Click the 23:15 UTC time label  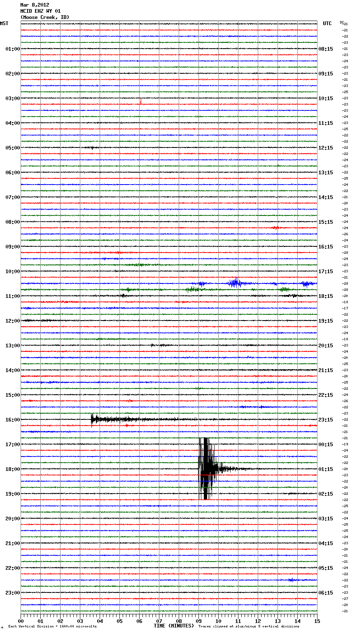pos(326,420)
